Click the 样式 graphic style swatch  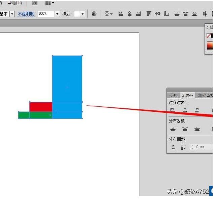pos(77,14)
